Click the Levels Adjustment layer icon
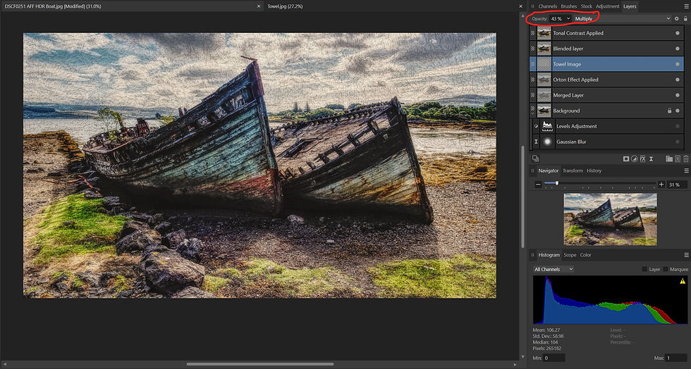The height and width of the screenshot is (369, 691). pyautogui.click(x=547, y=126)
